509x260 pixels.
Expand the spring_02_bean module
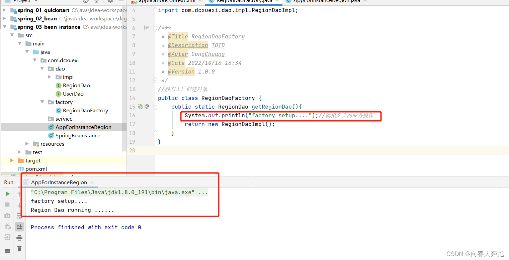pos(4,19)
